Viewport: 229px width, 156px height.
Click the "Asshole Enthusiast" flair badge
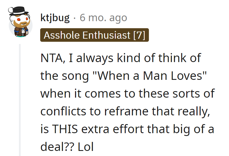87,35
